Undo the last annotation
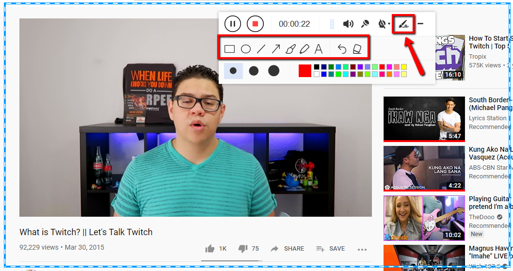Image resolution: width=513 pixels, height=271 pixels. [342, 49]
